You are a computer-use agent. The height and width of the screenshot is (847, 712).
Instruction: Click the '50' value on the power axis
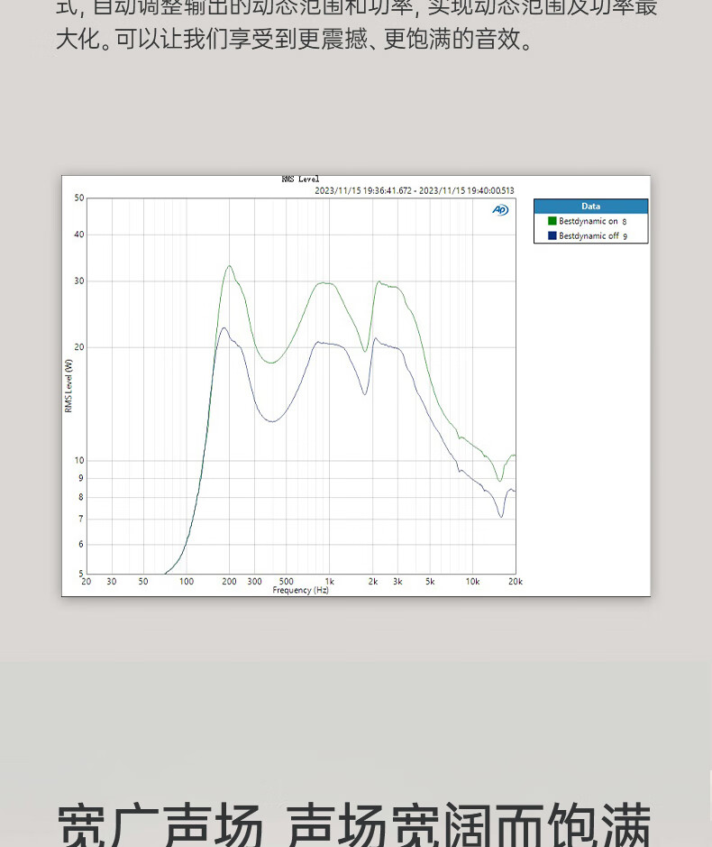pos(79,198)
